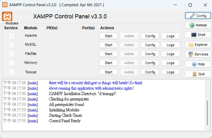Select 'Initializing Modules' log entry
The width and height of the screenshot is (212, 138).
click(64, 110)
